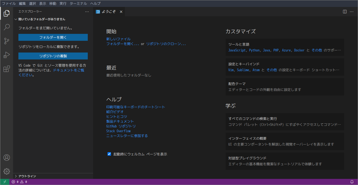Open the 対話型プレイグラウンド card

(285, 161)
